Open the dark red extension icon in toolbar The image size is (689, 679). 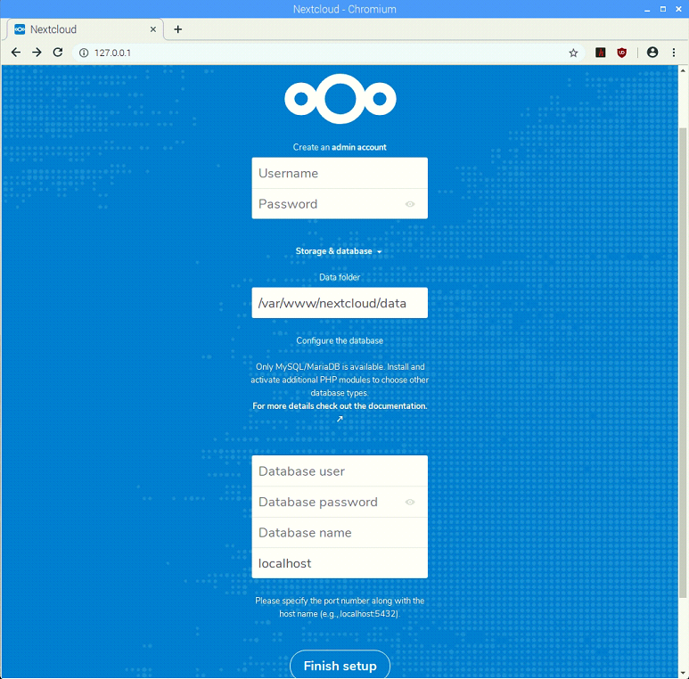(600, 53)
